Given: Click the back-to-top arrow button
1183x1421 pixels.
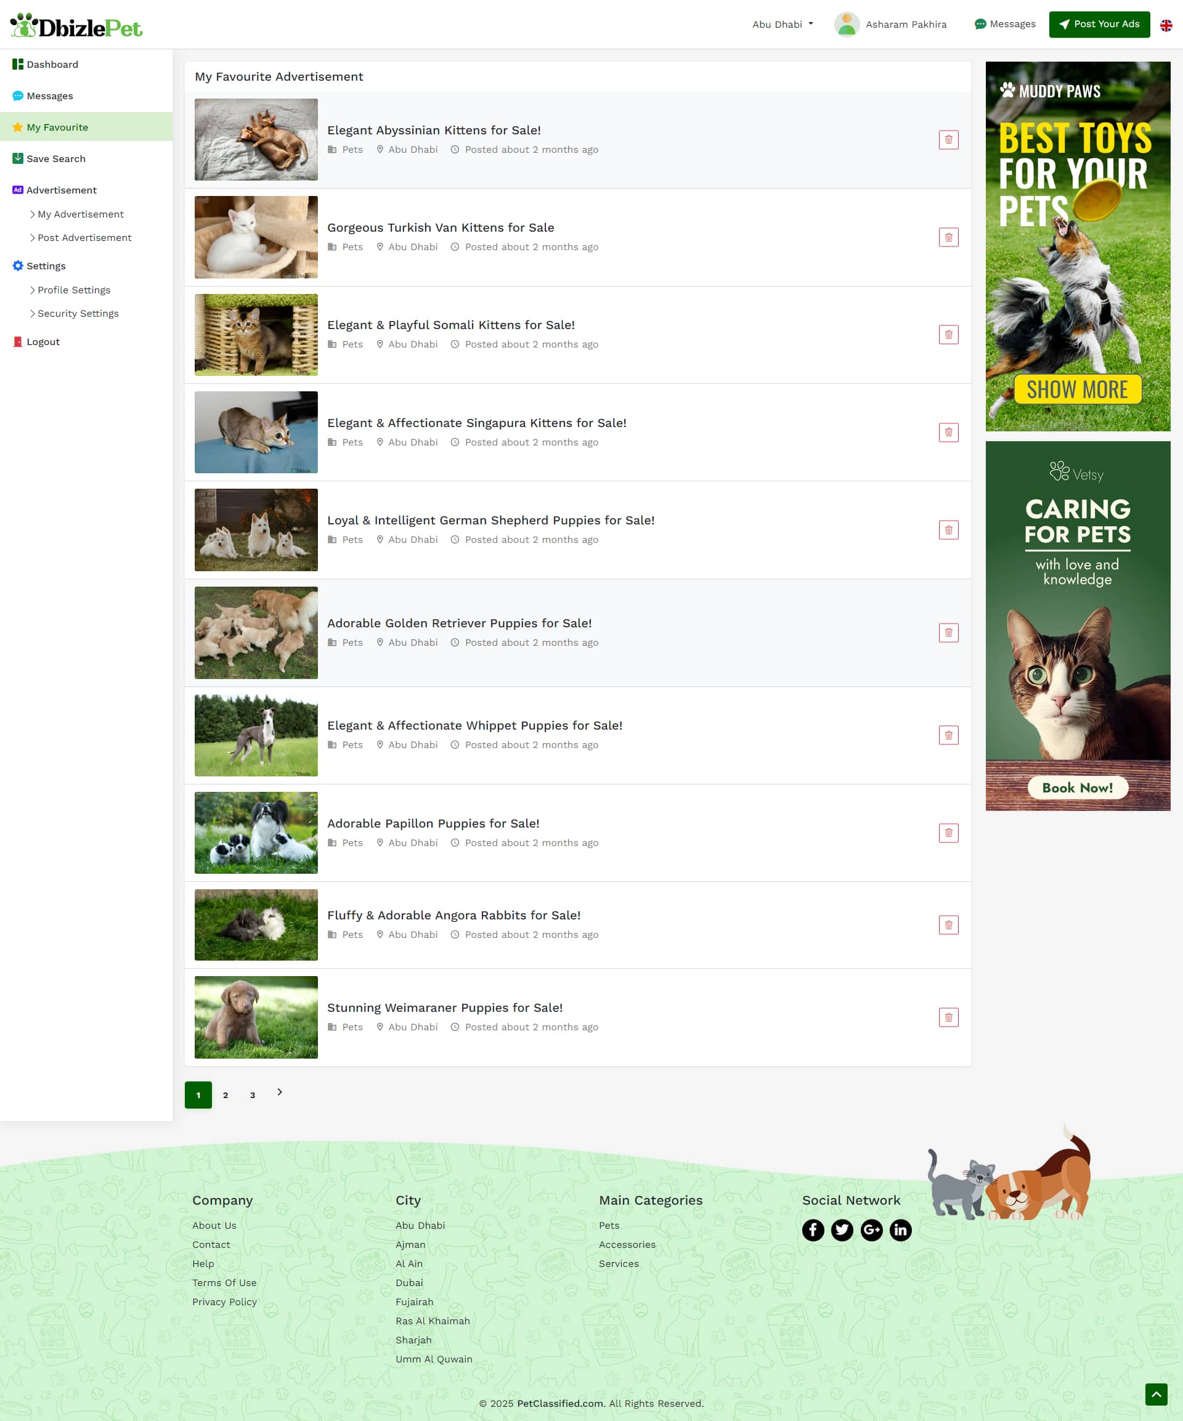Looking at the screenshot, I should pyautogui.click(x=1156, y=1394).
